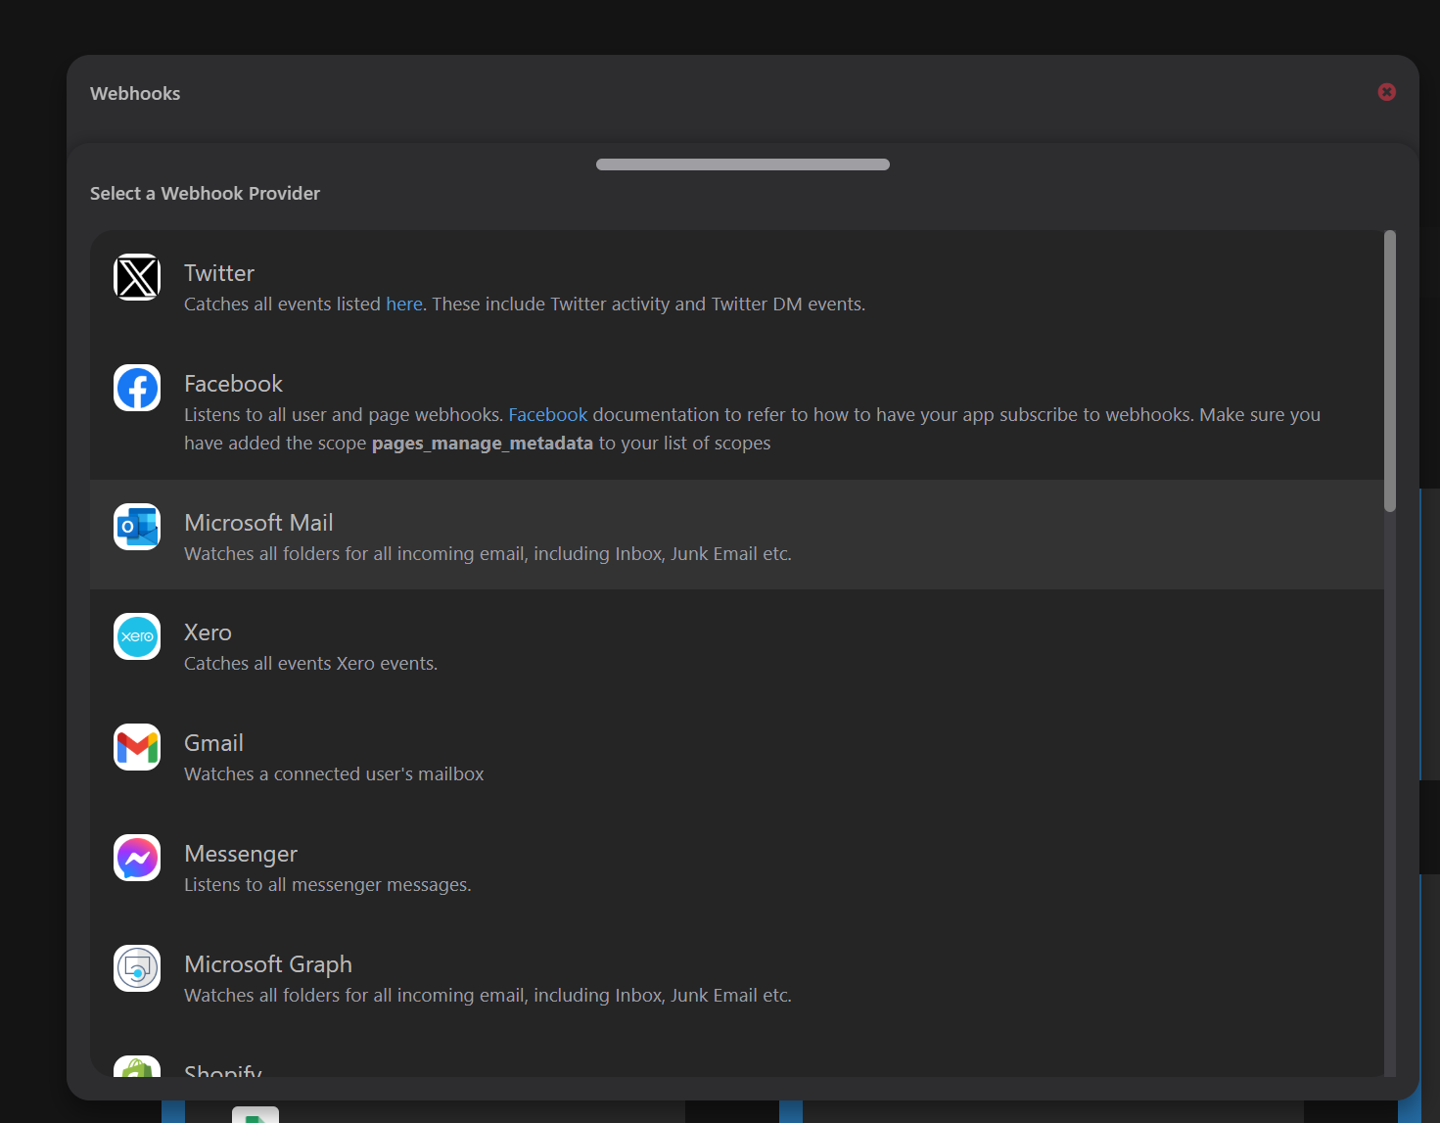Pick the Xero provider title
The height and width of the screenshot is (1123, 1440).
(x=208, y=632)
